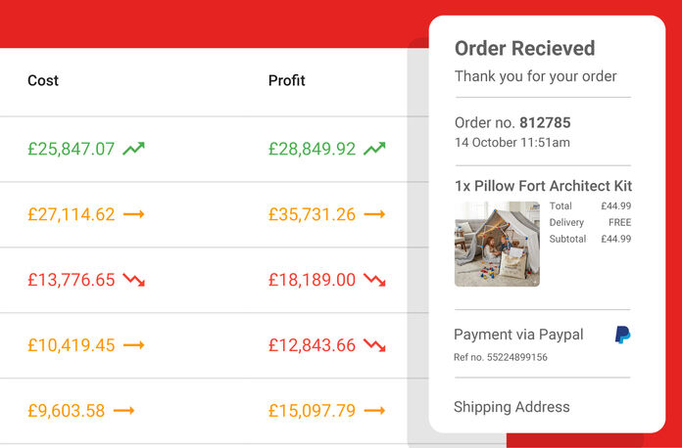The image size is (682, 448).
Task: Expand the Shipping Address section
Action: 511,407
